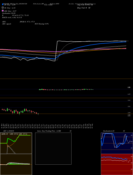Viewport: 133px width, 175px height.
Task: Click the Stochastics: 58.33 reading
Action: (x=9, y=13)
